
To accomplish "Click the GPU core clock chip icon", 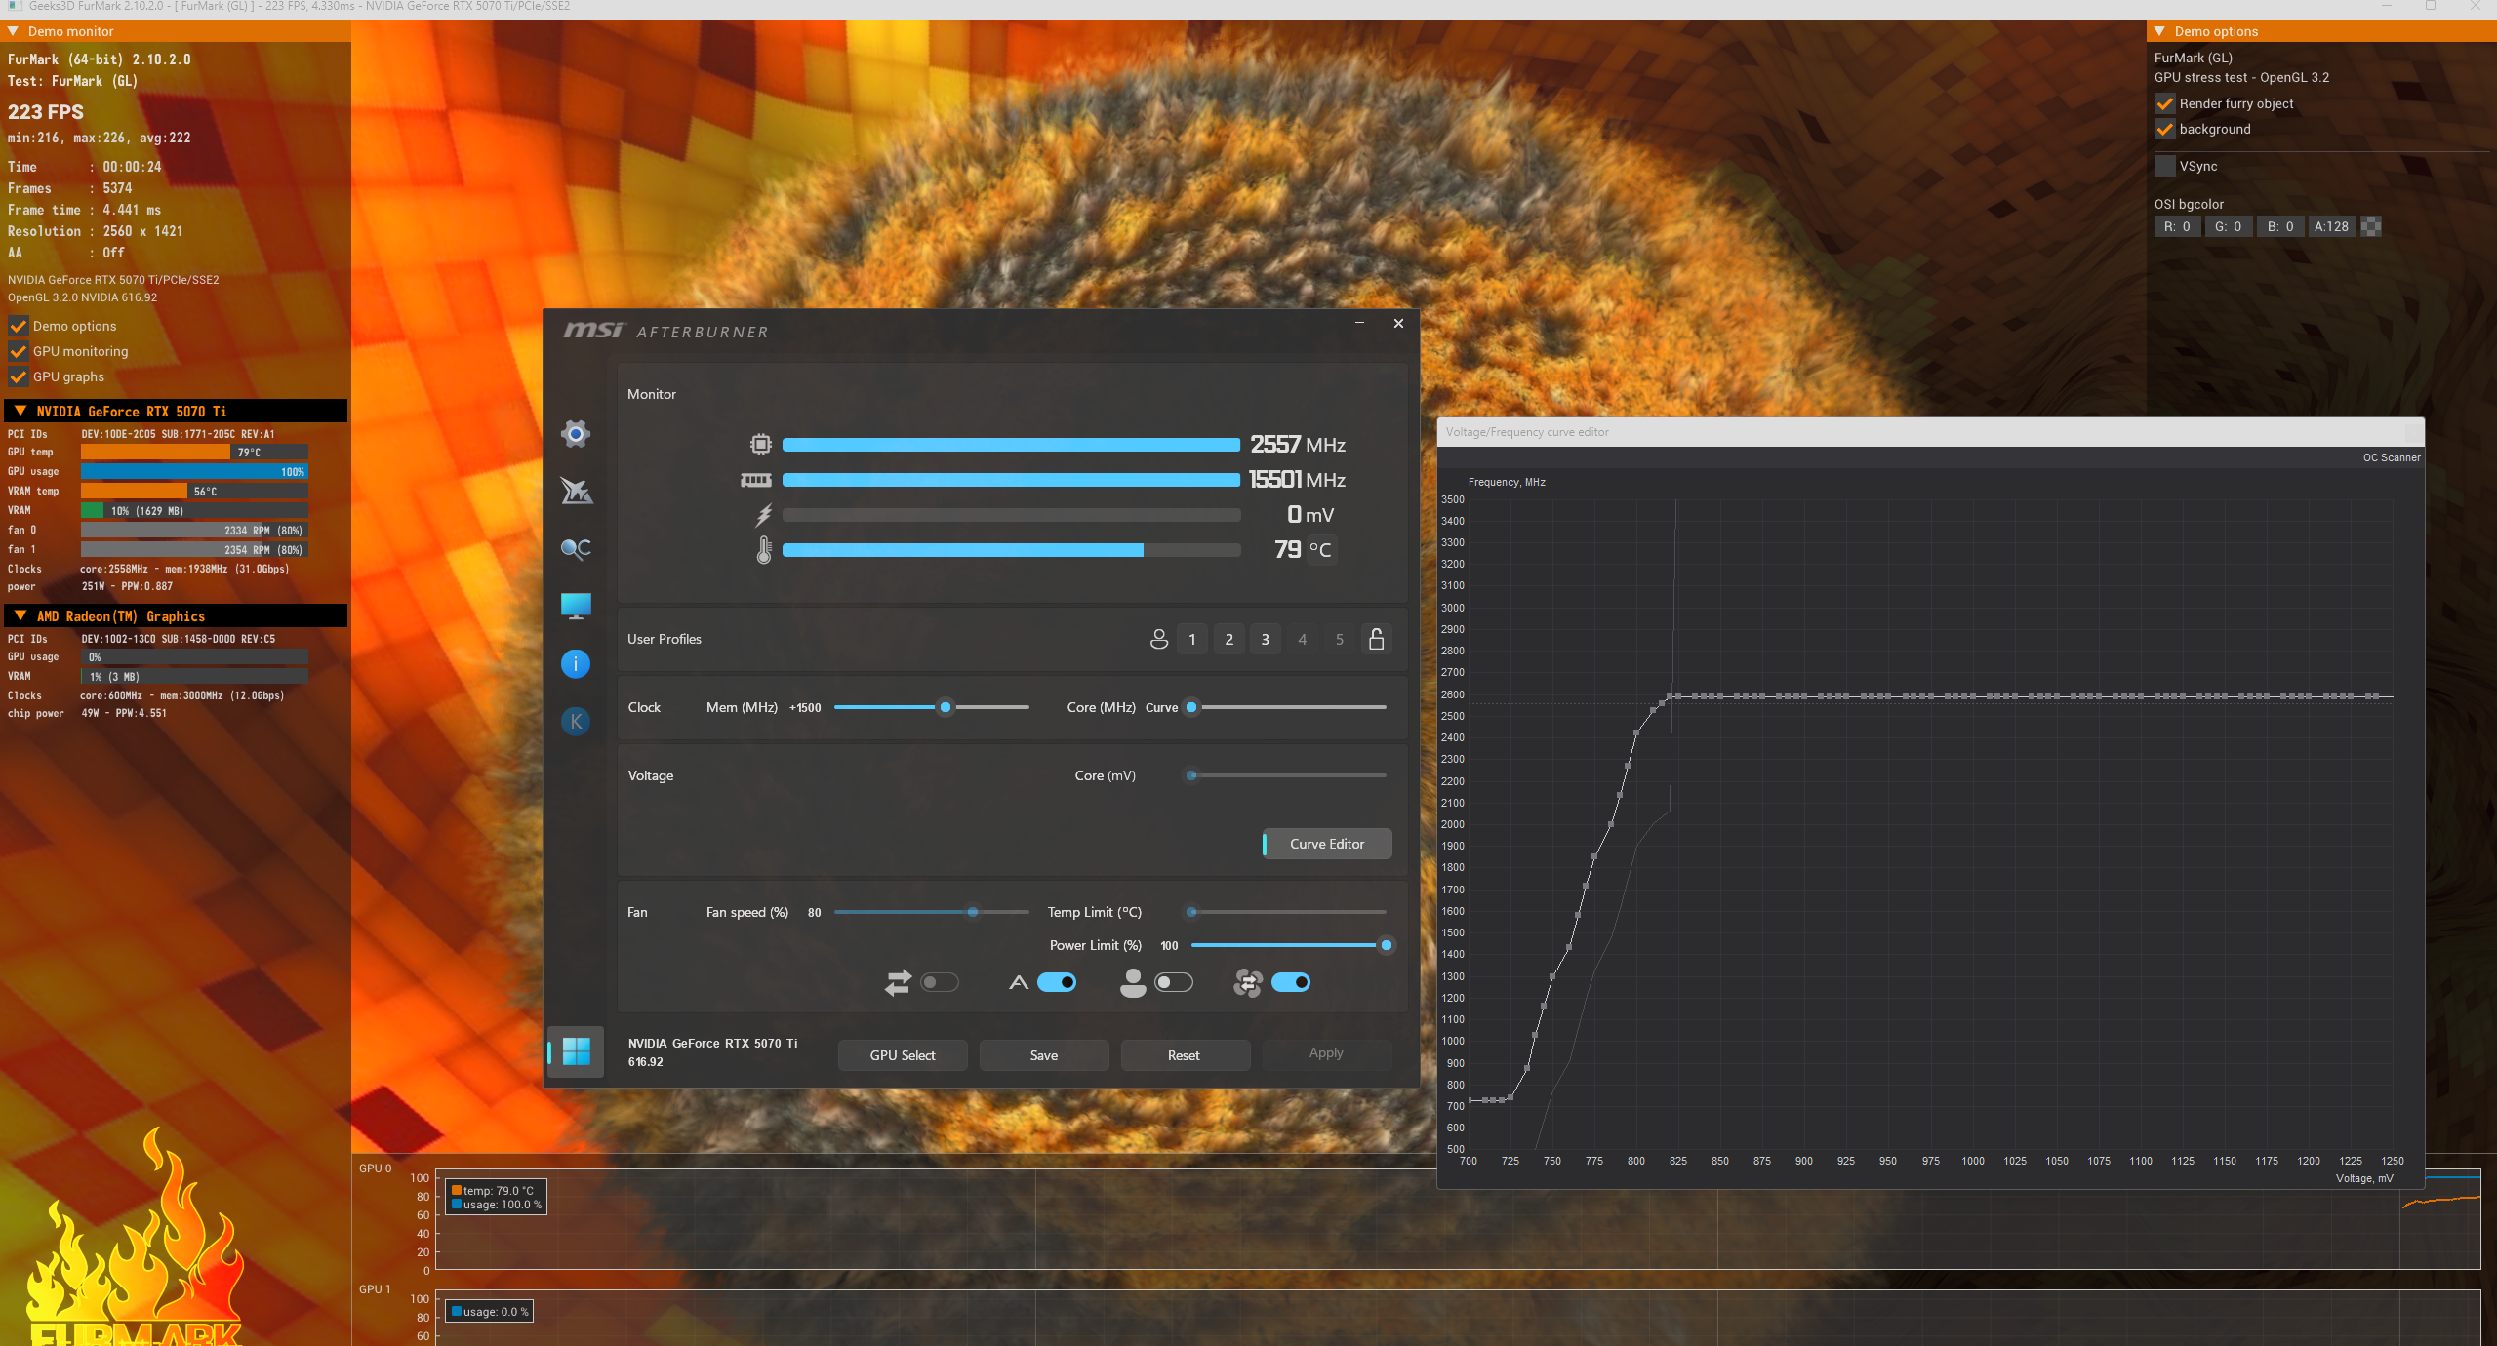I will click(761, 445).
